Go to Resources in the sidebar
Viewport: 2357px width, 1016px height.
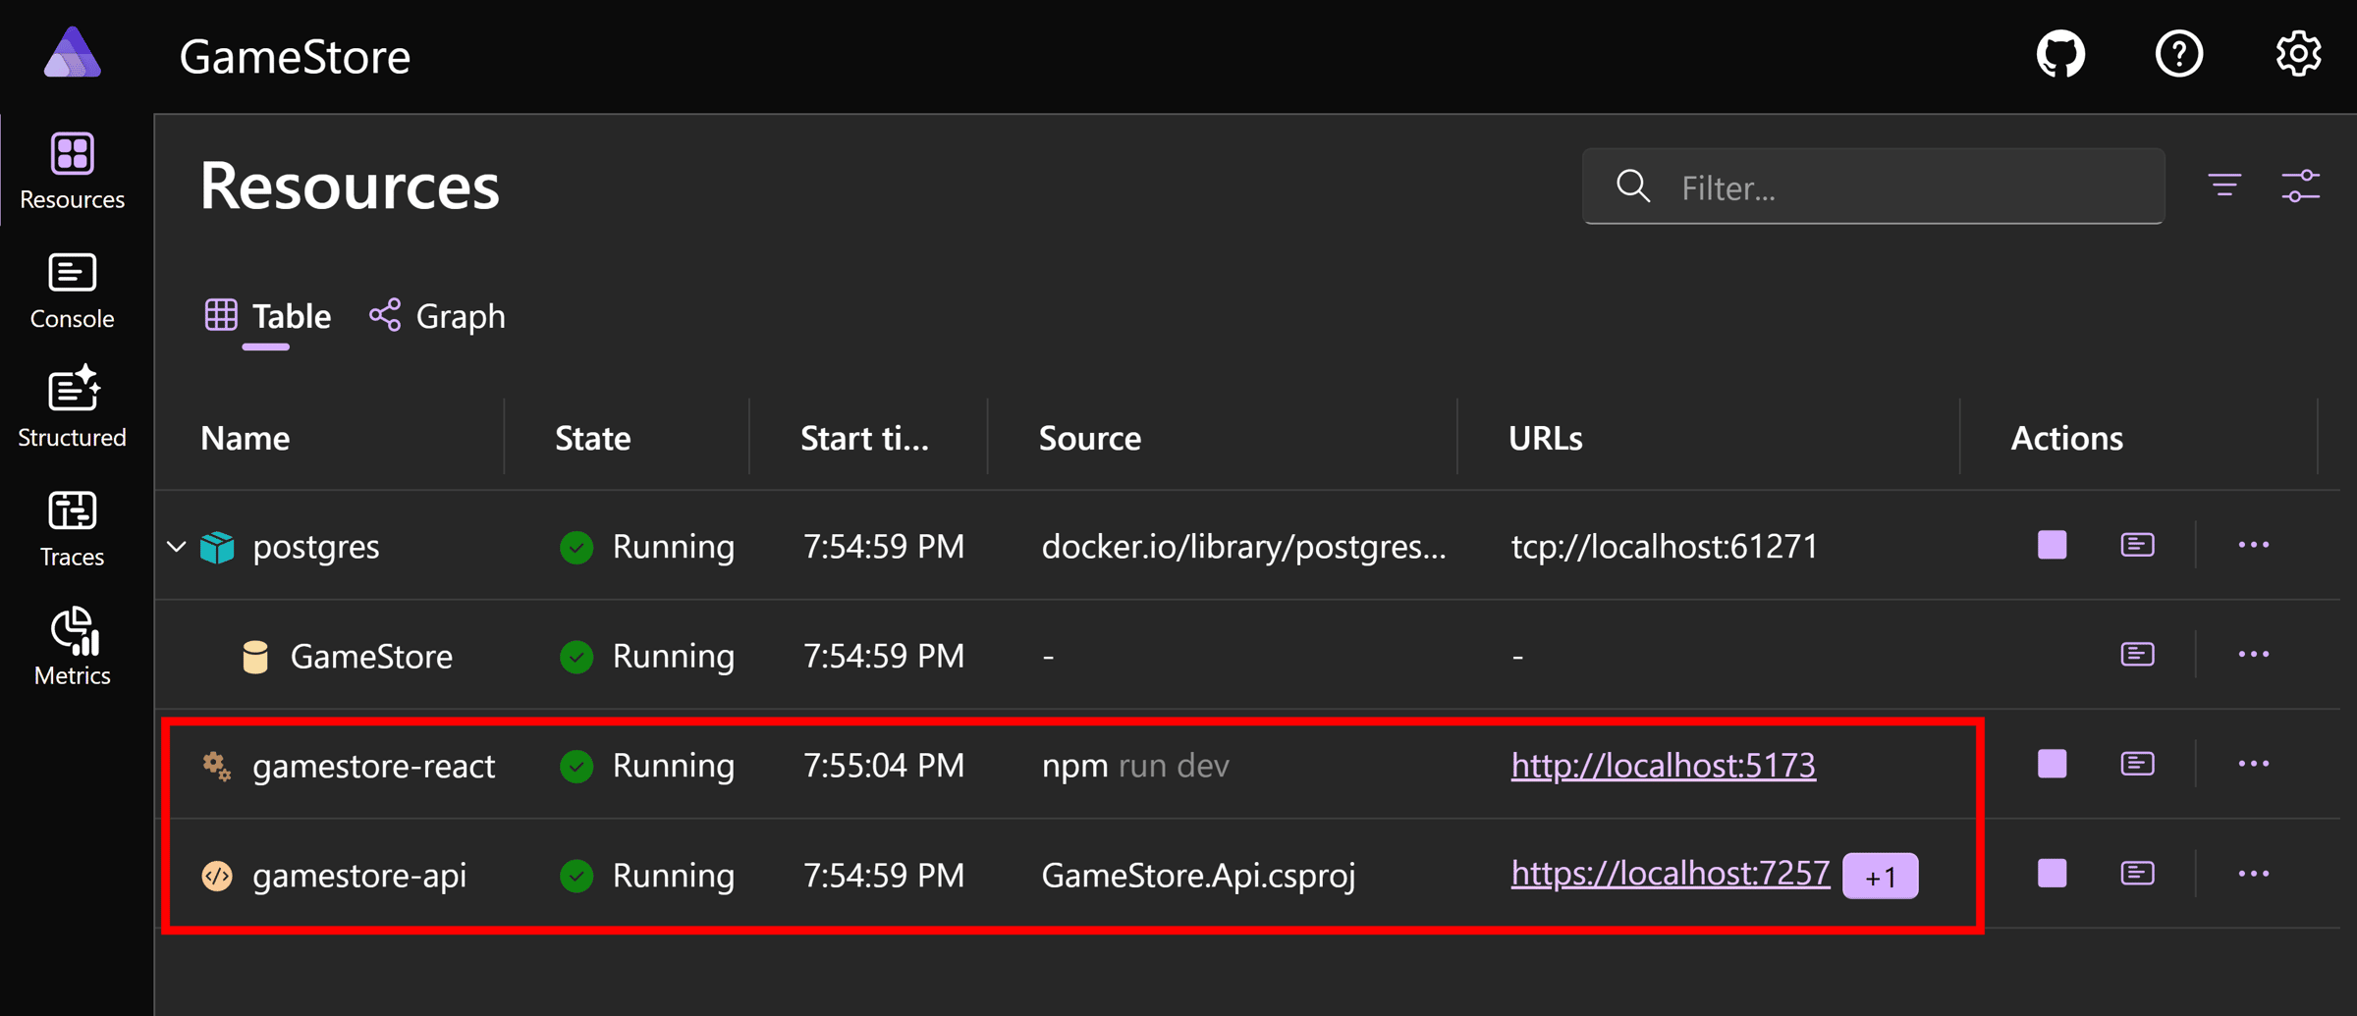[x=73, y=172]
